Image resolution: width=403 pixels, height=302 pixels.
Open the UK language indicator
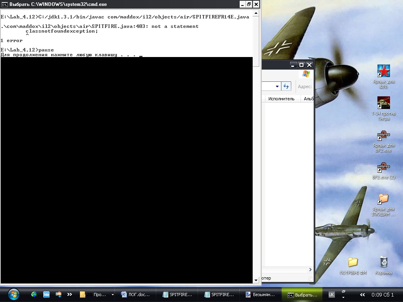pos(331,295)
